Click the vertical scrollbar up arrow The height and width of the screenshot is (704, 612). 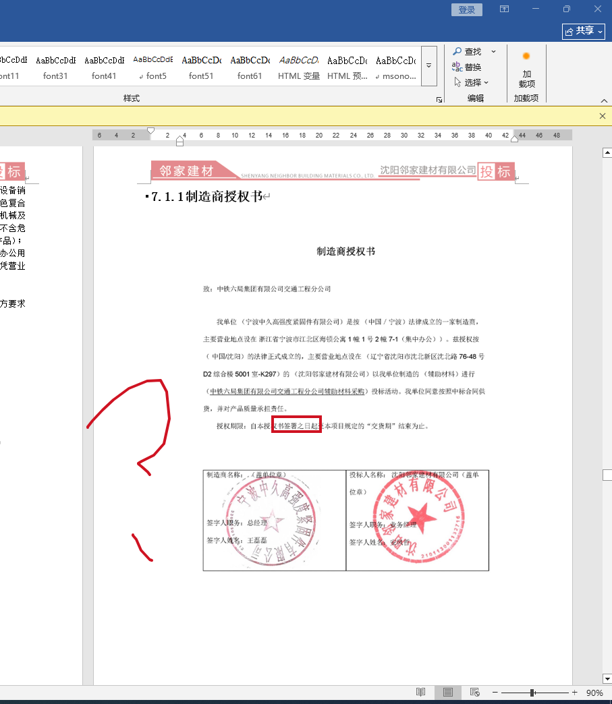(x=607, y=153)
